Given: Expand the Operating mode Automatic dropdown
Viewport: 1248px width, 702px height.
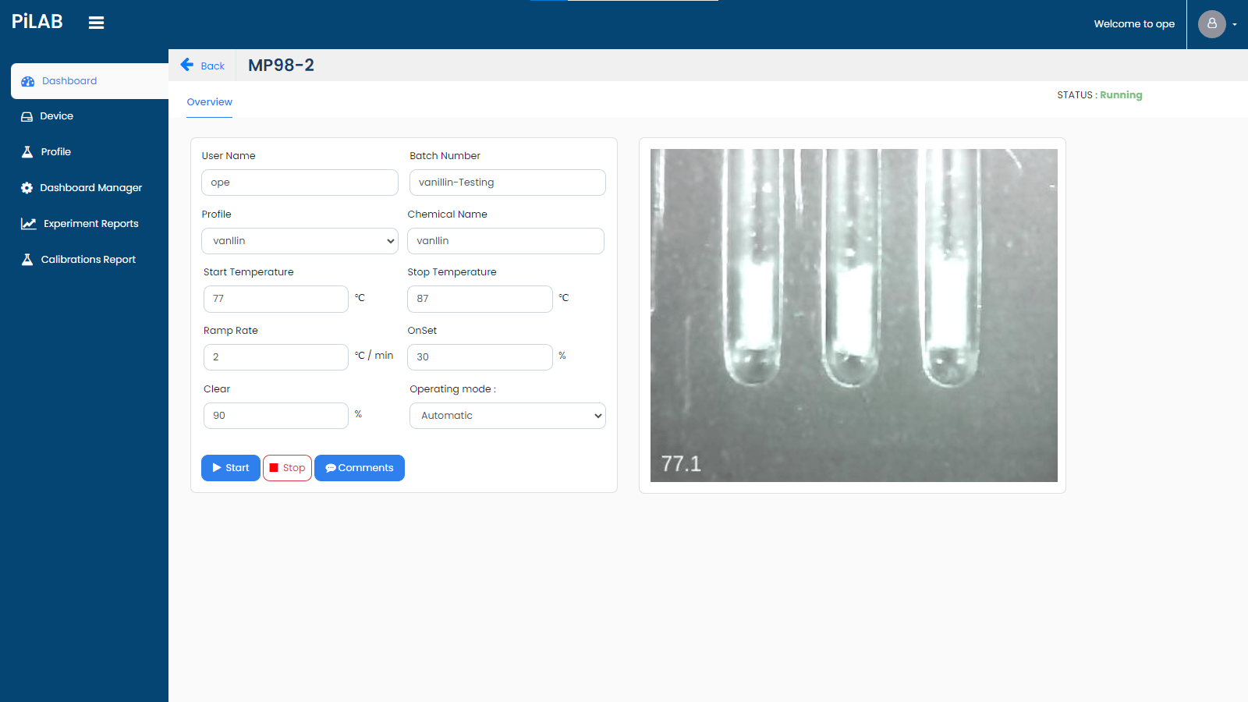Looking at the screenshot, I should [x=507, y=416].
